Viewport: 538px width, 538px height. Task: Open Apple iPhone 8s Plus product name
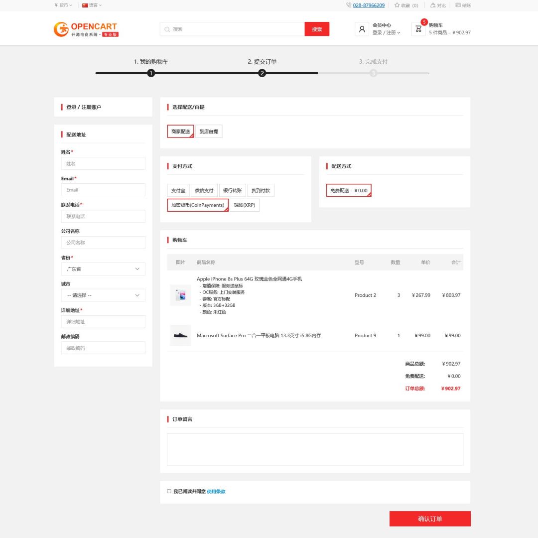250,279
